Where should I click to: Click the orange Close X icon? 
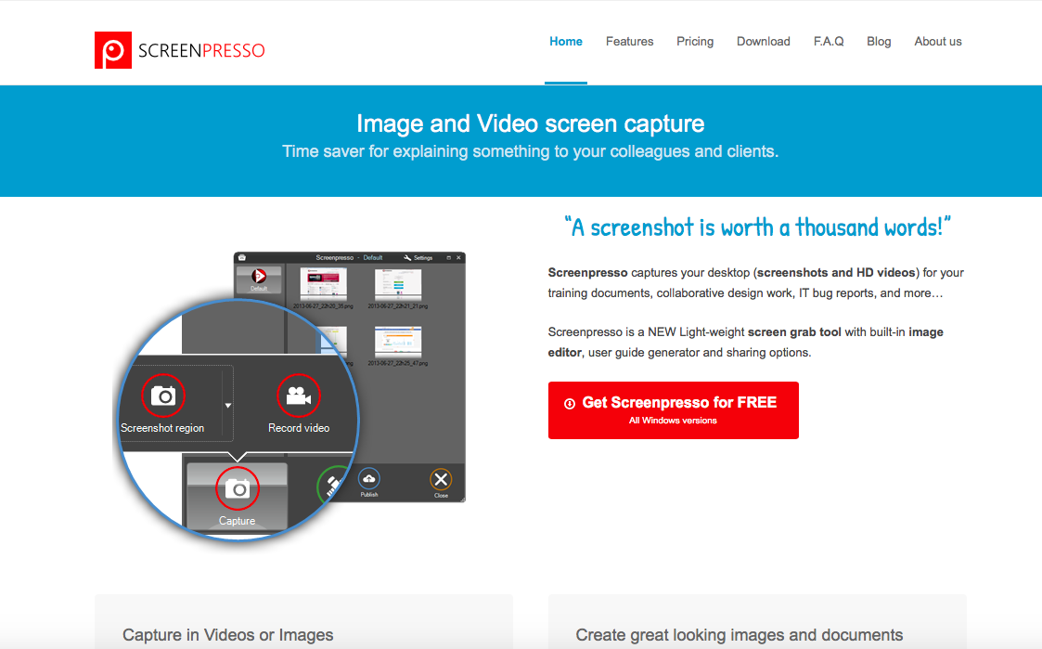441,479
